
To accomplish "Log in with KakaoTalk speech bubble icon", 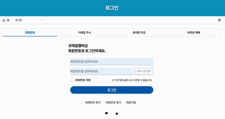I will click(107, 113).
